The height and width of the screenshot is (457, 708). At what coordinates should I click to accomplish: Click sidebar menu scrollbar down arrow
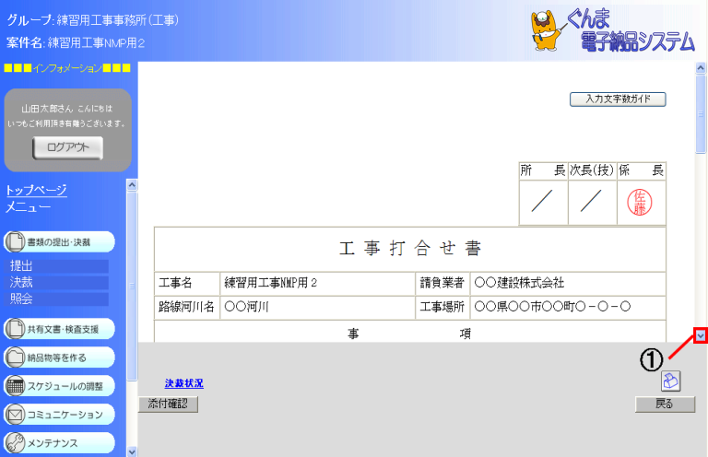(132, 451)
